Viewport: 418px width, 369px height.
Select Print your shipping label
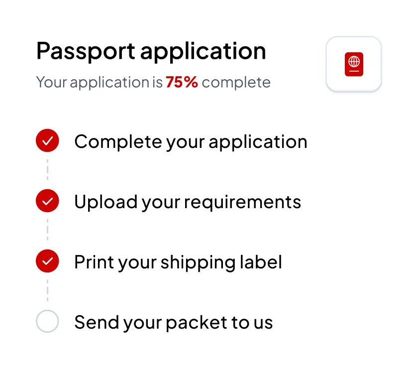178,262
